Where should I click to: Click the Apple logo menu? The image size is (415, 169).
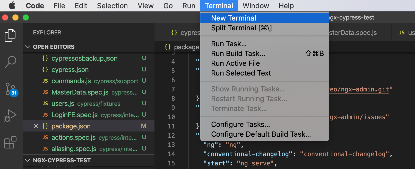click(x=12, y=6)
